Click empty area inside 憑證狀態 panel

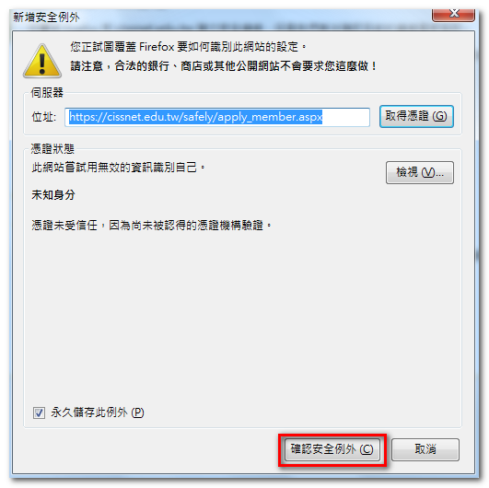(x=242, y=312)
